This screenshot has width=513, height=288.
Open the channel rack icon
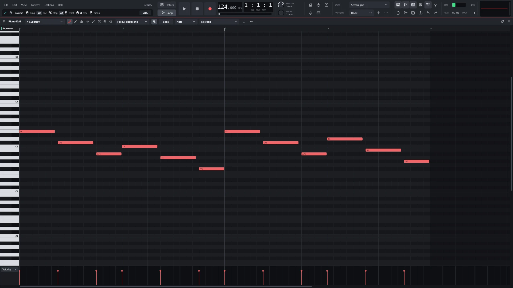coord(406,5)
